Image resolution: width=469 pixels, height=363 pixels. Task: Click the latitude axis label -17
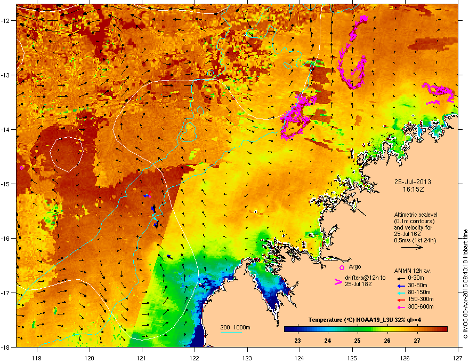tap(5, 293)
